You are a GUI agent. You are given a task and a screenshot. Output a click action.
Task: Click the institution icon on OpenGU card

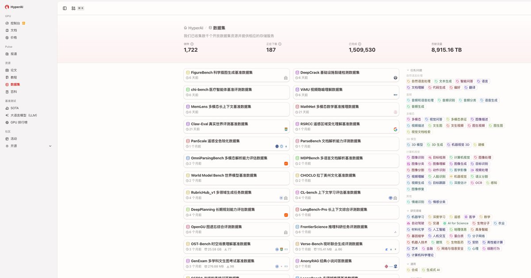click(x=286, y=232)
